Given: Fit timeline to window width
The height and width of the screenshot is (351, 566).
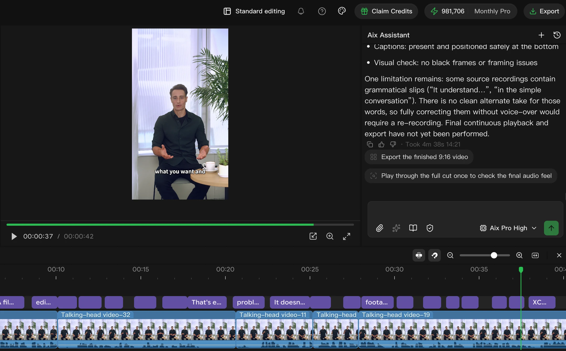Looking at the screenshot, I should click(535, 255).
